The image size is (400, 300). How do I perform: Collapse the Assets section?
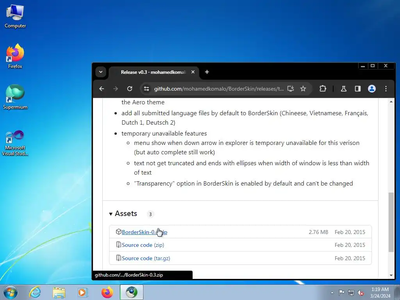pos(123,214)
